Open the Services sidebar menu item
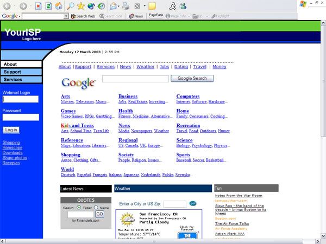This screenshot has height=244, width=326. coord(21,79)
